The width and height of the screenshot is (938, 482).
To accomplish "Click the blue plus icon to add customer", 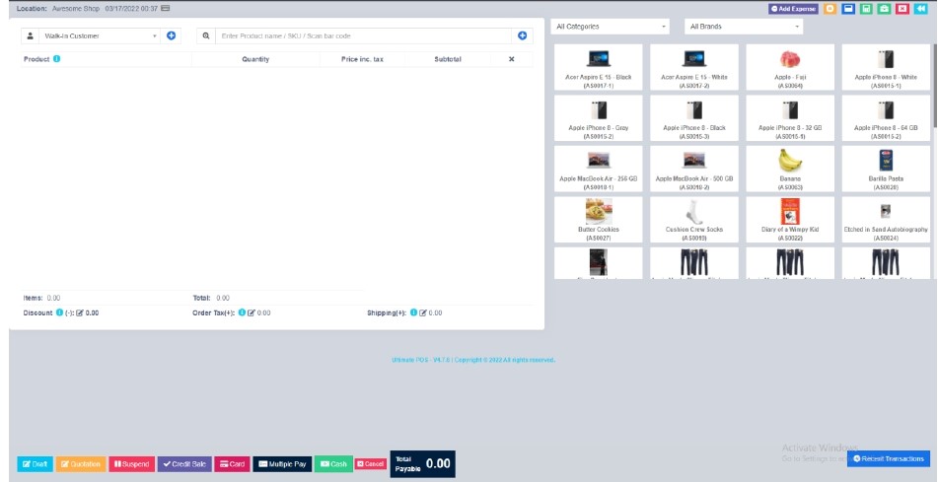I will coord(172,35).
